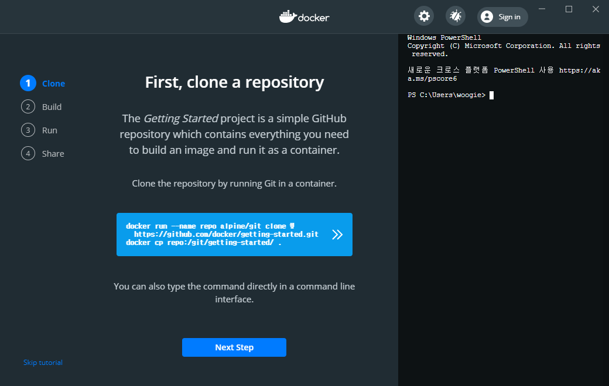Go to the Run step label
This screenshot has height=386, width=609.
click(x=50, y=130)
